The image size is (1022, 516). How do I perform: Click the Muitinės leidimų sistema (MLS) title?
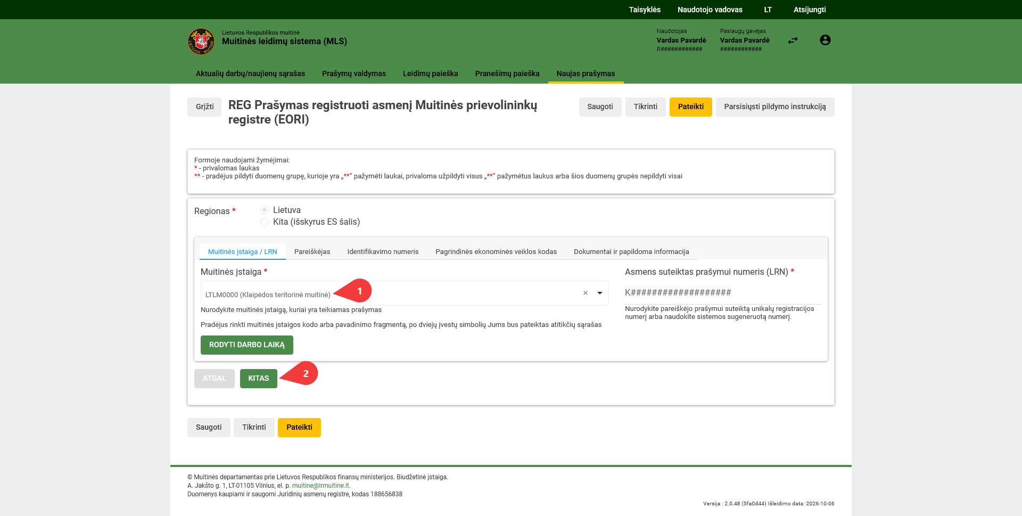pyautogui.click(x=284, y=42)
